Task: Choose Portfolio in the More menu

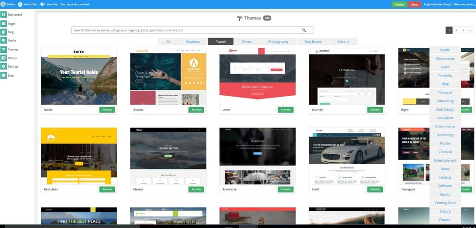Action: [445, 76]
